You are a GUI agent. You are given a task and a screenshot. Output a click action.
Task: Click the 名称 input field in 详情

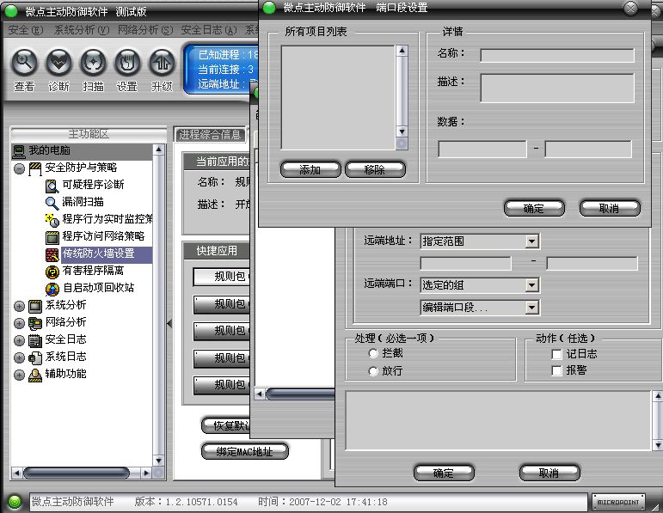[x=556, y=55]
